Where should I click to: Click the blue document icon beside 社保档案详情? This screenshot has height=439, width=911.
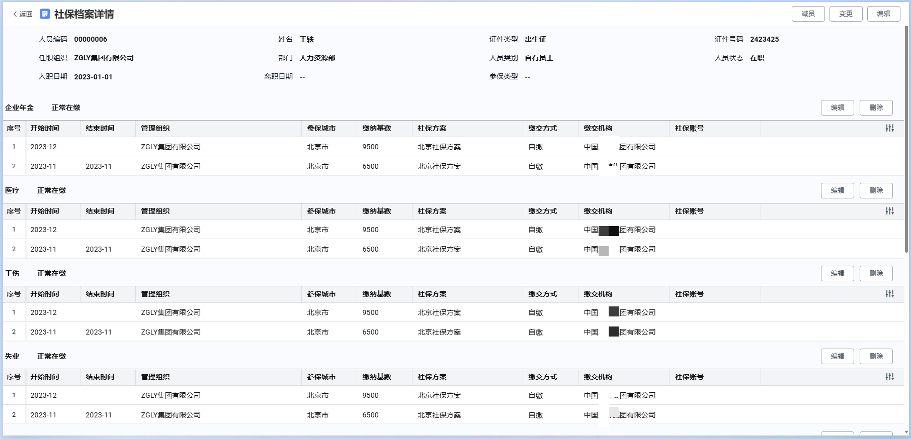pos(45,14)
